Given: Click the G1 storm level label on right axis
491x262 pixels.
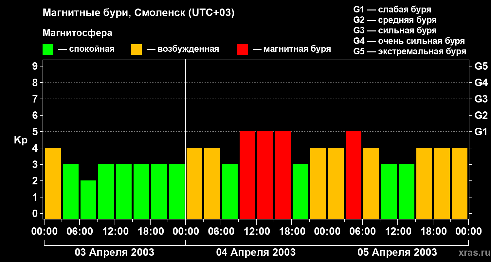Looking at the screenshot, I should click(x=481, y=132).
